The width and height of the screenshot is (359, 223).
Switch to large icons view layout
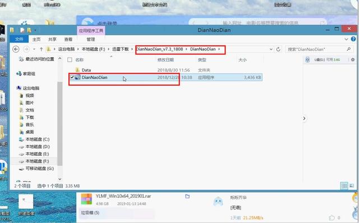tap(352, 185)
